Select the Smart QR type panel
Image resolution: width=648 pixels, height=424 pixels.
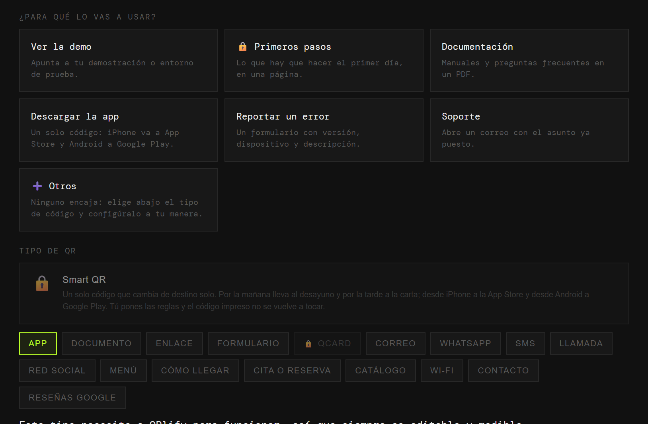coord(324,293)
